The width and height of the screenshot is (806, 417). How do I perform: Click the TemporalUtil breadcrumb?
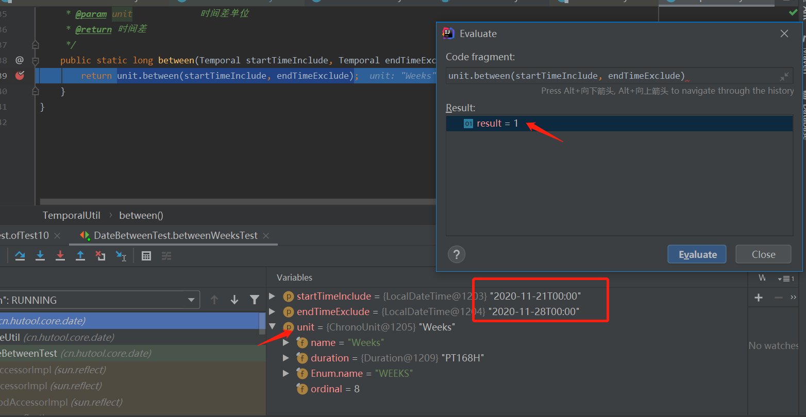pos(71,215)
